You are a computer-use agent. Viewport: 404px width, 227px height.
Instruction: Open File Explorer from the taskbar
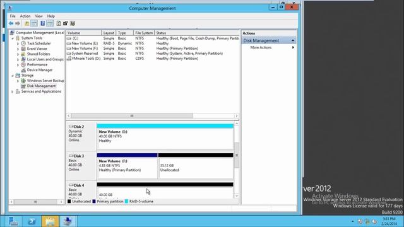coord(50,221)
